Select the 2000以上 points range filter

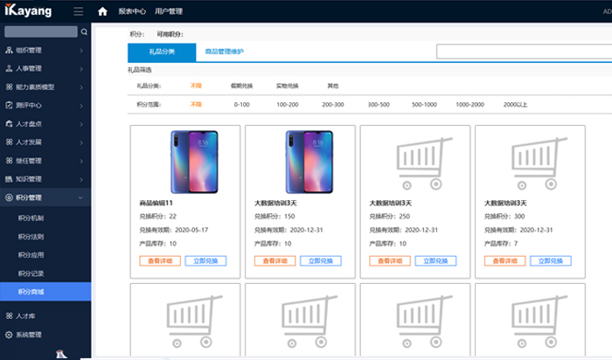click(516, 104)
